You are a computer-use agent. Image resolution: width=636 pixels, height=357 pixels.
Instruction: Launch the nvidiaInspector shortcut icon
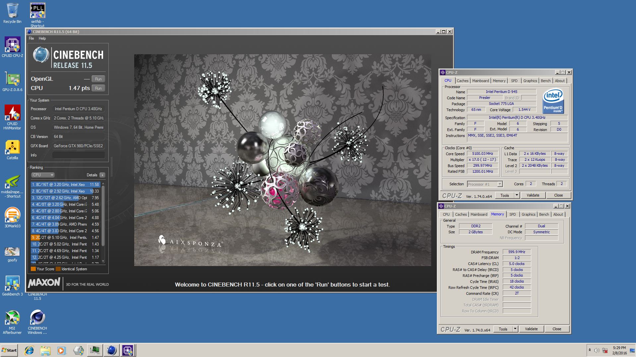tap(12, 186)
